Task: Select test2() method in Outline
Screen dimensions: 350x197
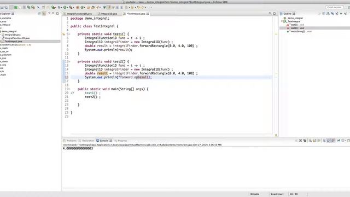Action: pyautogui.click(x=297, y=28)
